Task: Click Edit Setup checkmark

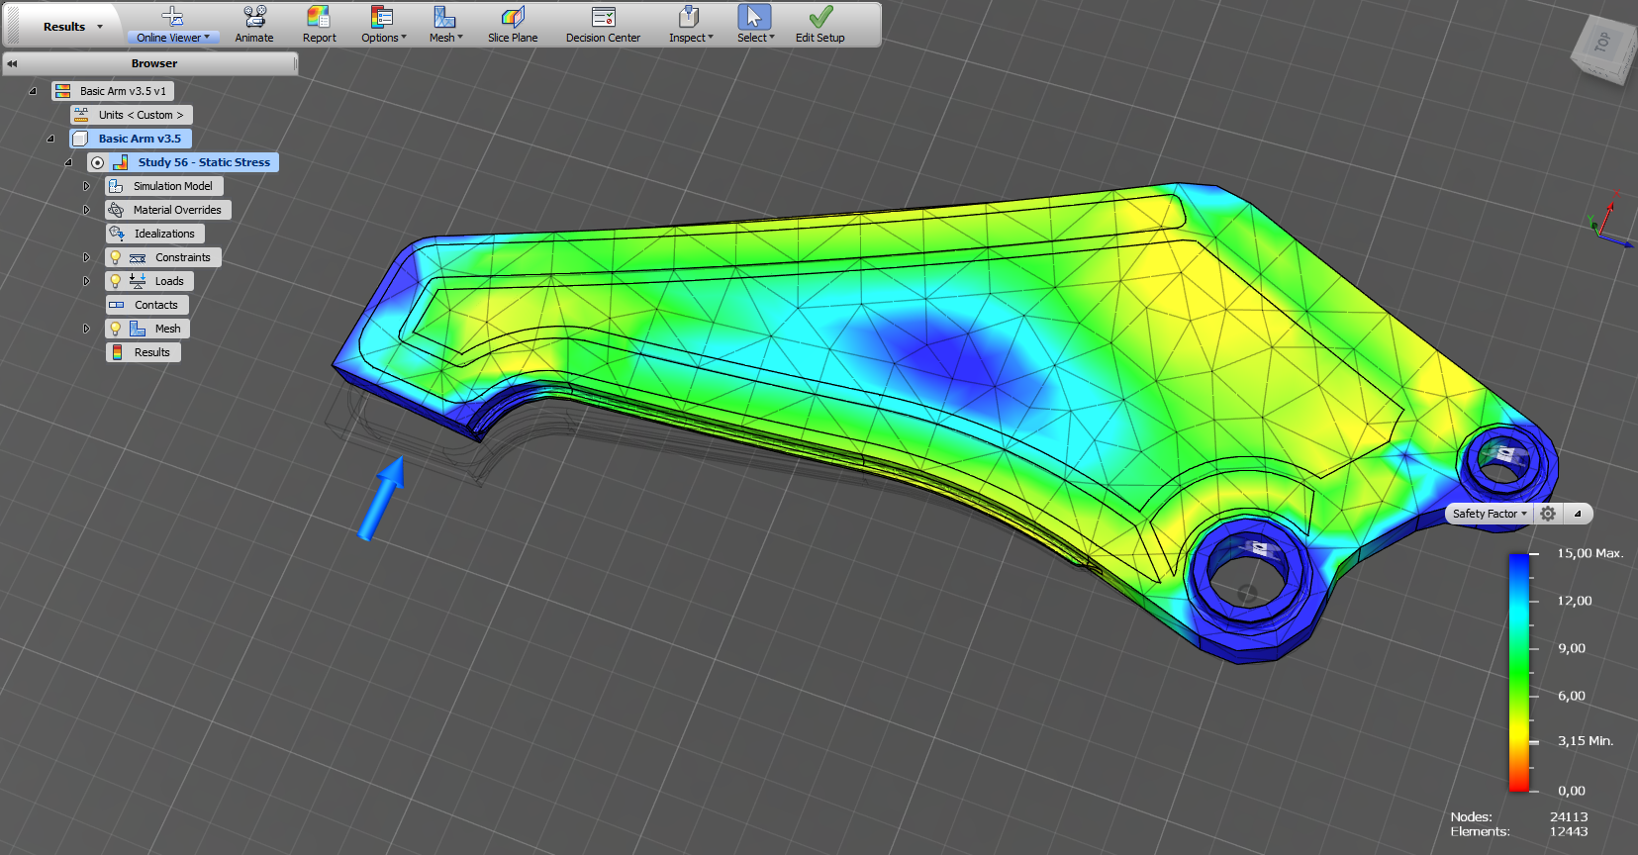Action: point(820,17)
